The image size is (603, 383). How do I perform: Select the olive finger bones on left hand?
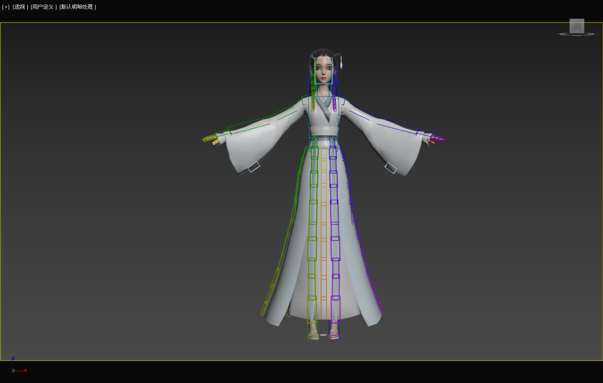209,138
